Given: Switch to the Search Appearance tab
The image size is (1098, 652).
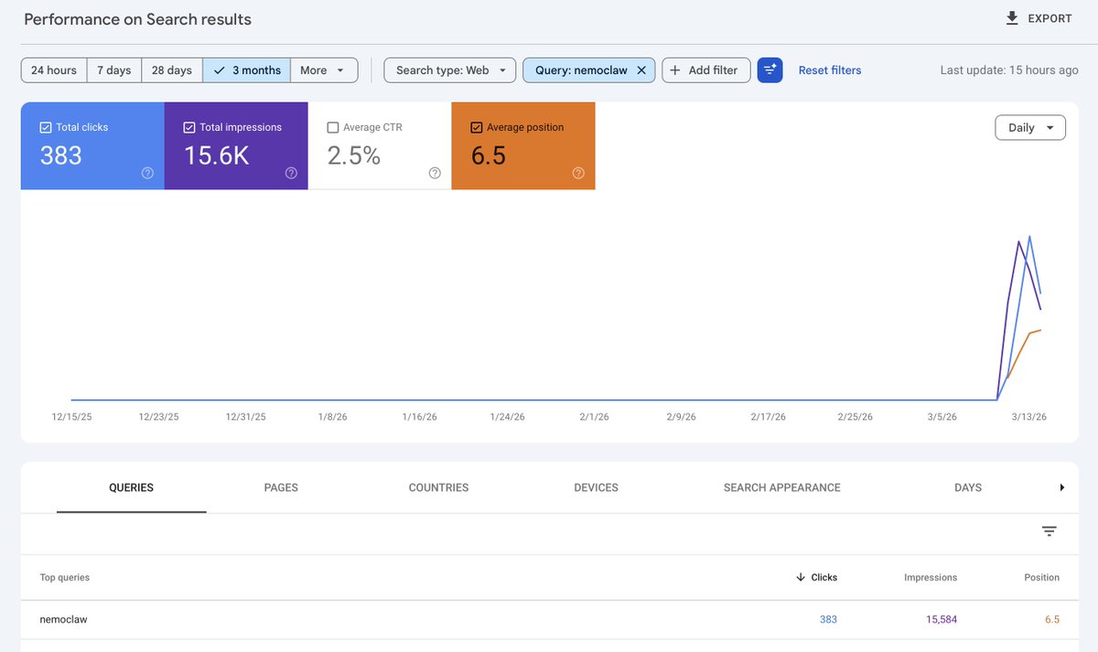Looking at the screenshot, I should point(781,487).
